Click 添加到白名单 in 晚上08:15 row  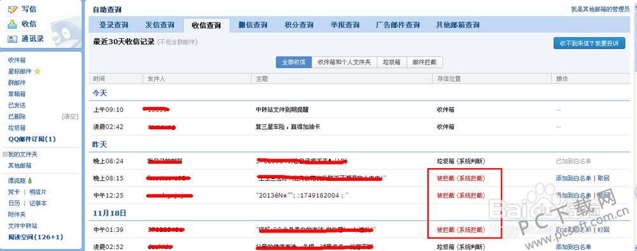(x=573, y=178)
